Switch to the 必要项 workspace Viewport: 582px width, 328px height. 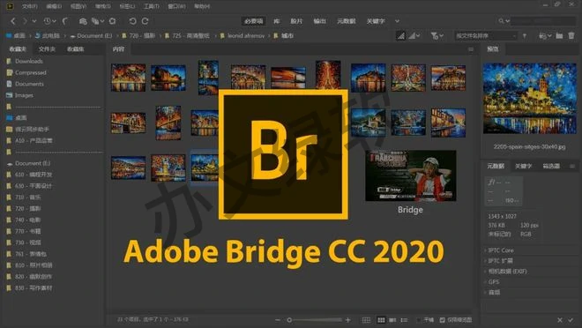coord(254,21)
